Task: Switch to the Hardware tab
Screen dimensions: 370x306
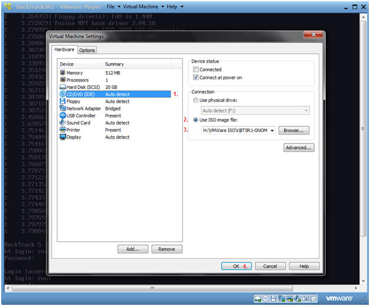Action: [x=64, y=50]
